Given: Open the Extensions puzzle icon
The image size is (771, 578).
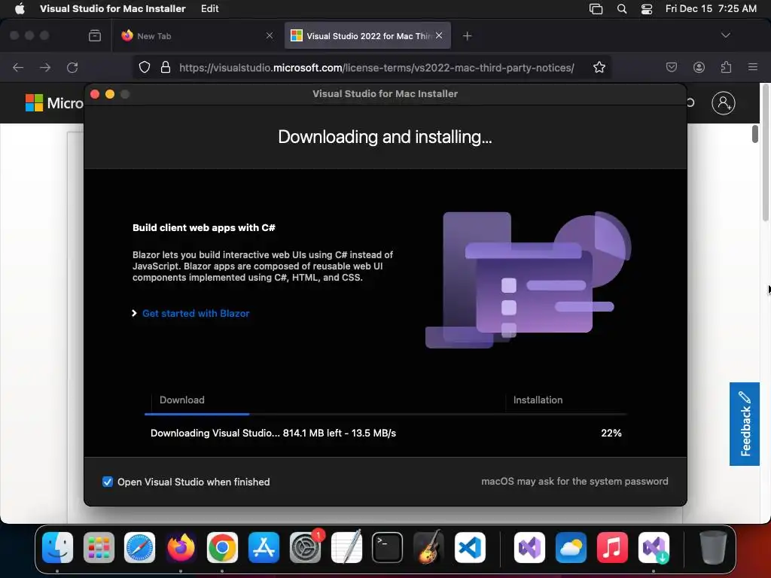Looking at the screenshot, I should pyautogui.click(x=726, y=67).
